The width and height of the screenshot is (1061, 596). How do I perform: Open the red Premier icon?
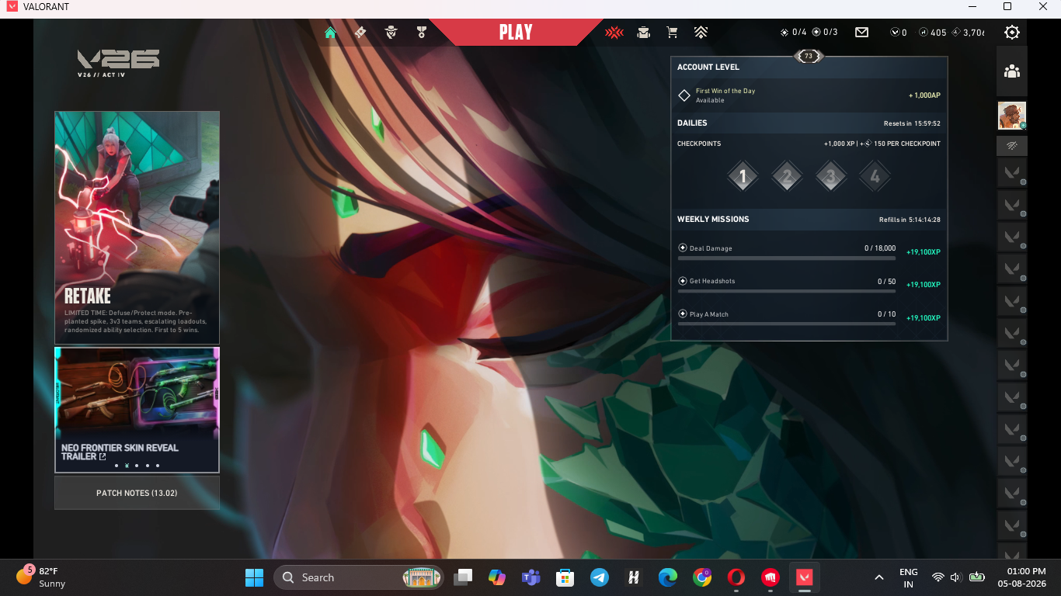(614, 33)
